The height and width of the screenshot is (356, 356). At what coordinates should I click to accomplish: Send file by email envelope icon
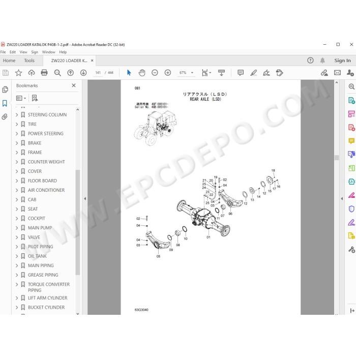(337, 73)
